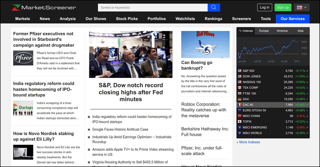Open Google Faces Historic Antitrust Case link
This screenshot has width=320, height=167.
(120, 129)
